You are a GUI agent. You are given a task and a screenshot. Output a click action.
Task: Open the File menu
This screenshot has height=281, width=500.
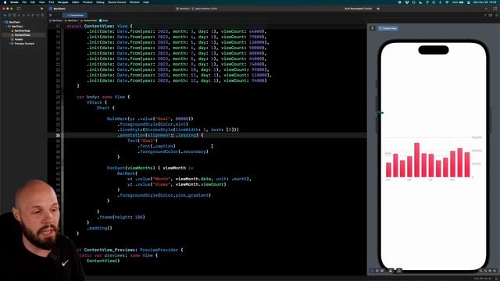pyautogui.click(x=24, y=2)
